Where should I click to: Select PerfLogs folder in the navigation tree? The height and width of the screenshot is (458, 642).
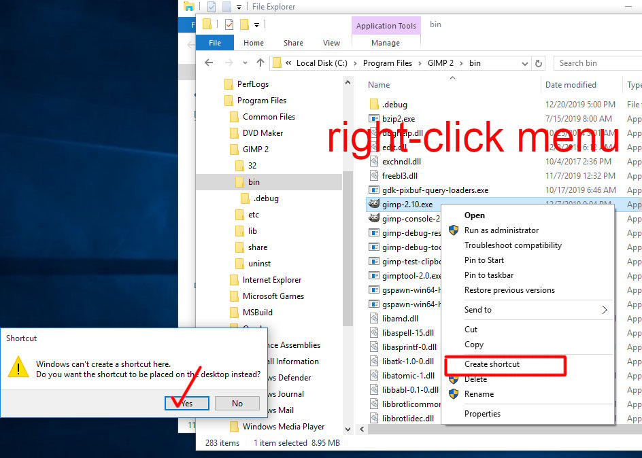point(253,84)
